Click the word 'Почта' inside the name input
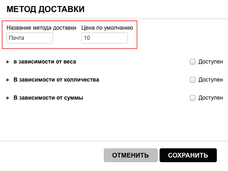The image size is (228, 171). pos(16,38)
